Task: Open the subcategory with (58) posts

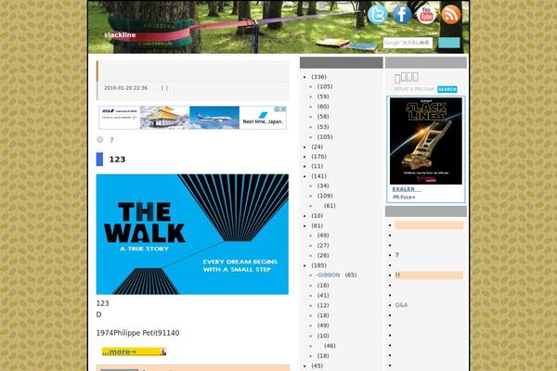Action: point(323,117)
